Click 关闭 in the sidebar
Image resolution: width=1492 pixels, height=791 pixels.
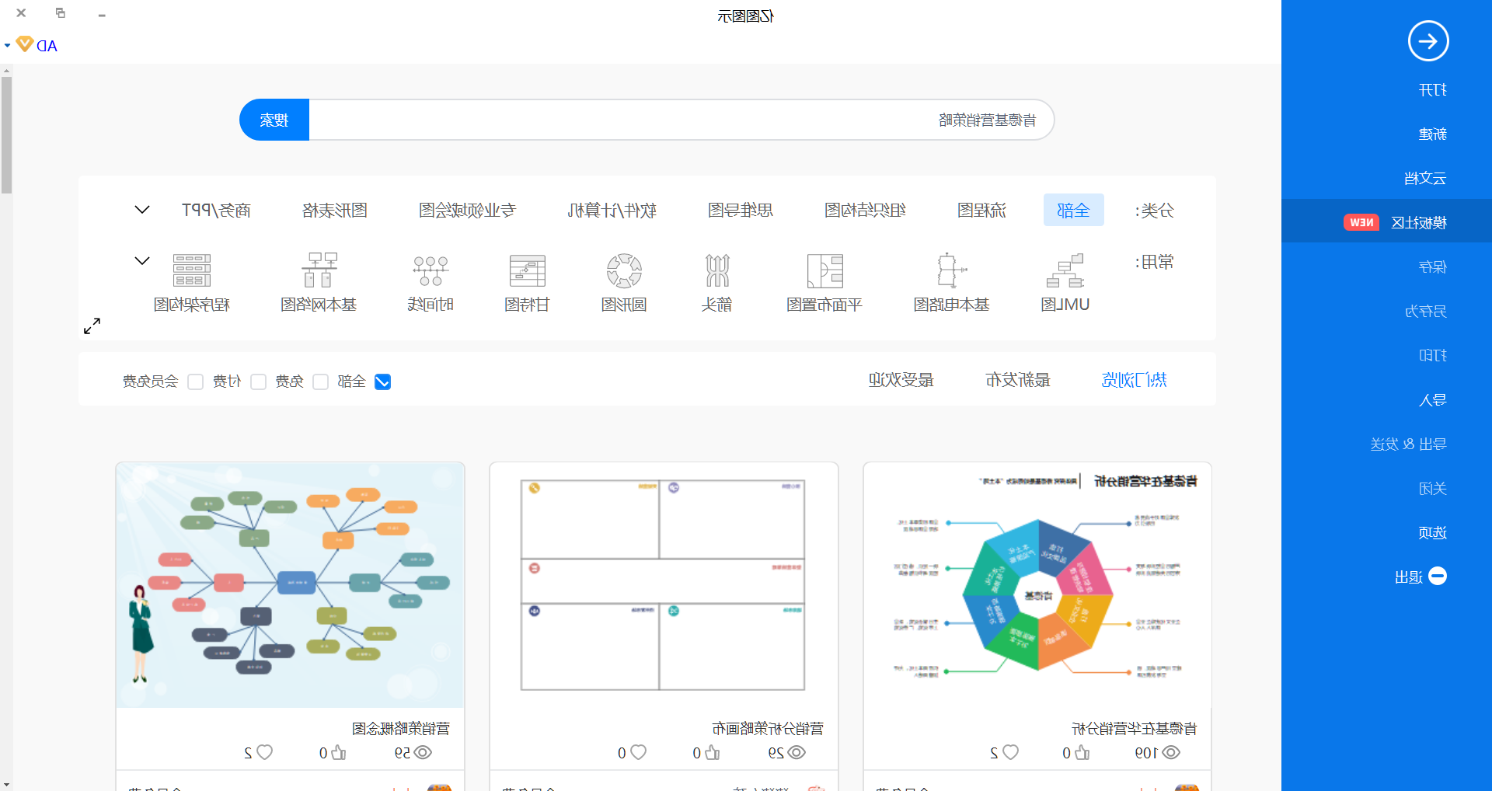[x=1432, y=489]
